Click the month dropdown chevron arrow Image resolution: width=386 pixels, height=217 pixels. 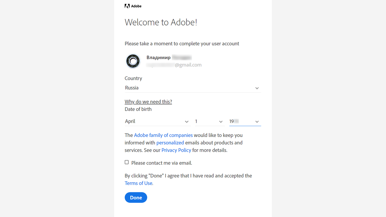187,122
